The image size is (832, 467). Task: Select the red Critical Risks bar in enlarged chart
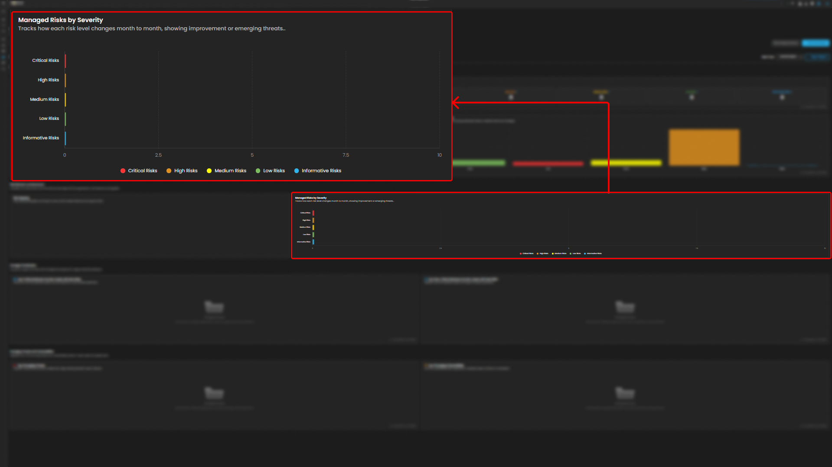pos(65,61)
